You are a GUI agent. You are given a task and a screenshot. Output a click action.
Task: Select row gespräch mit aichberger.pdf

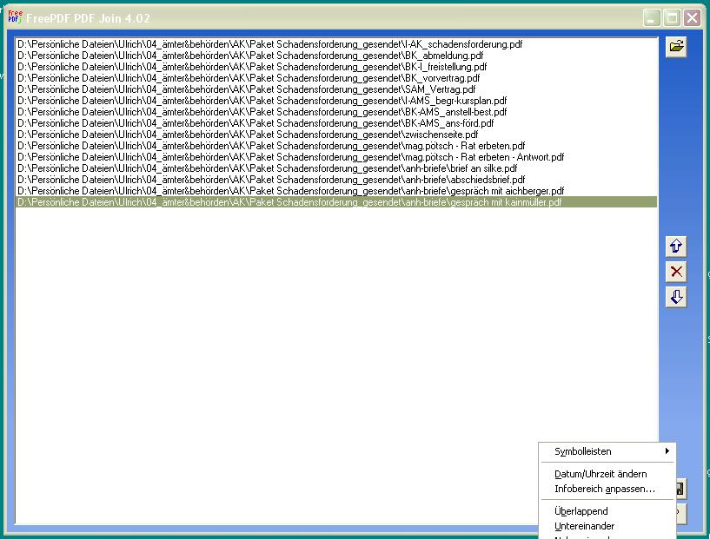pyautogui.click(x=336, y=191)
